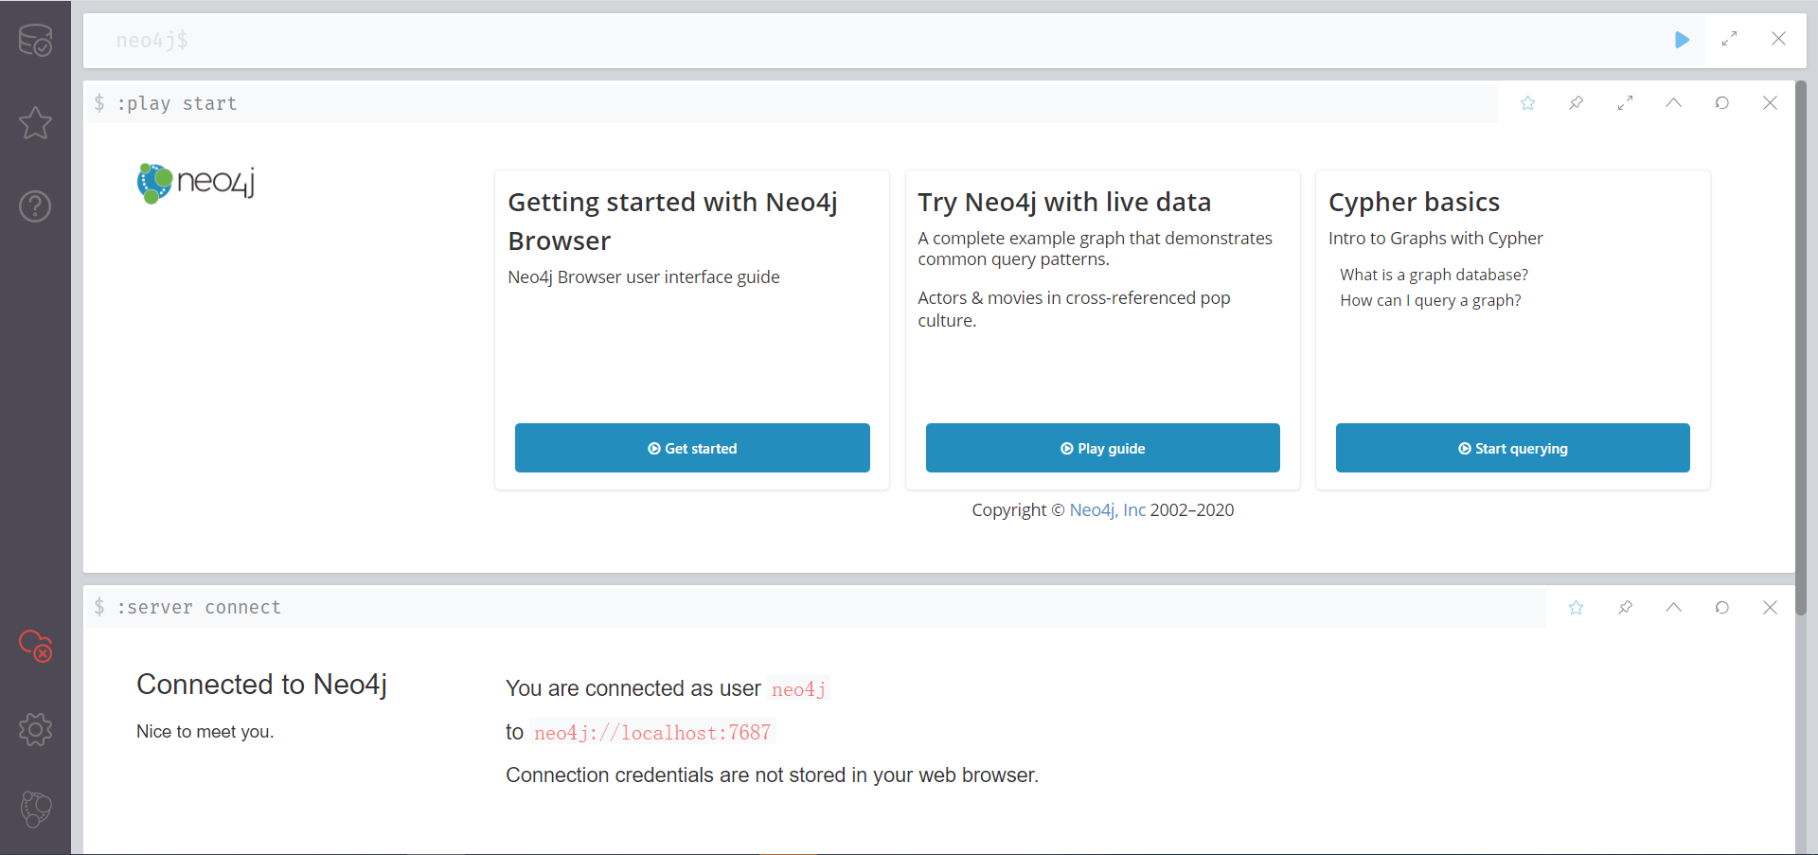
Task: Click 'Neo4j Browser user interface guide' text
Action: (x=643, y=276)
